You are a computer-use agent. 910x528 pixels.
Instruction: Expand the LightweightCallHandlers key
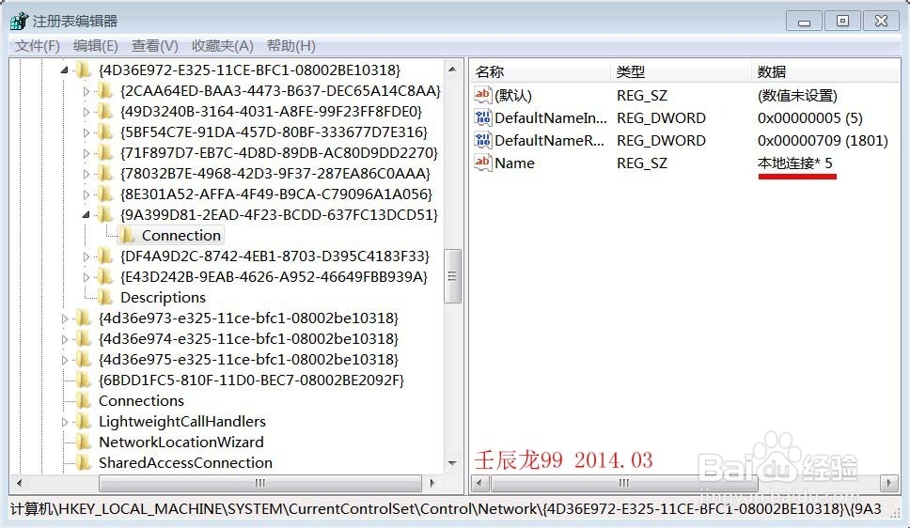pos(65,422)
